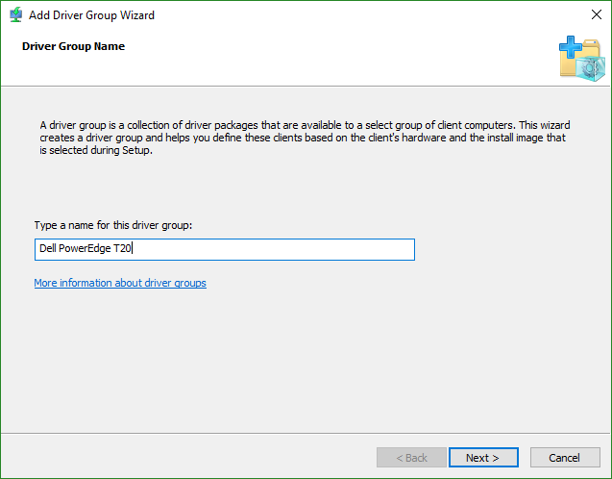Click the word 'Setup' in the description
The width and height of the screenshot is (612, 479).
(x=136, y=150)
